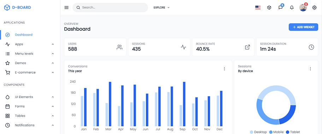This screenshot has width=322, height=134.
Task: Click the light blue Apr bar
Action: click(x=119, y=116)
